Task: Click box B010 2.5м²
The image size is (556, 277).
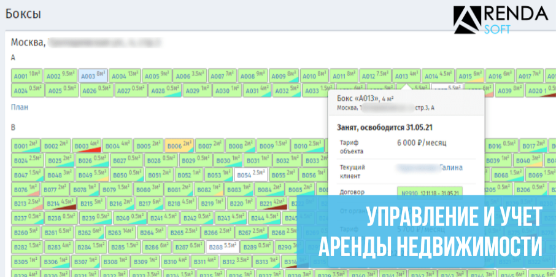Action: [x=307, y=146]
